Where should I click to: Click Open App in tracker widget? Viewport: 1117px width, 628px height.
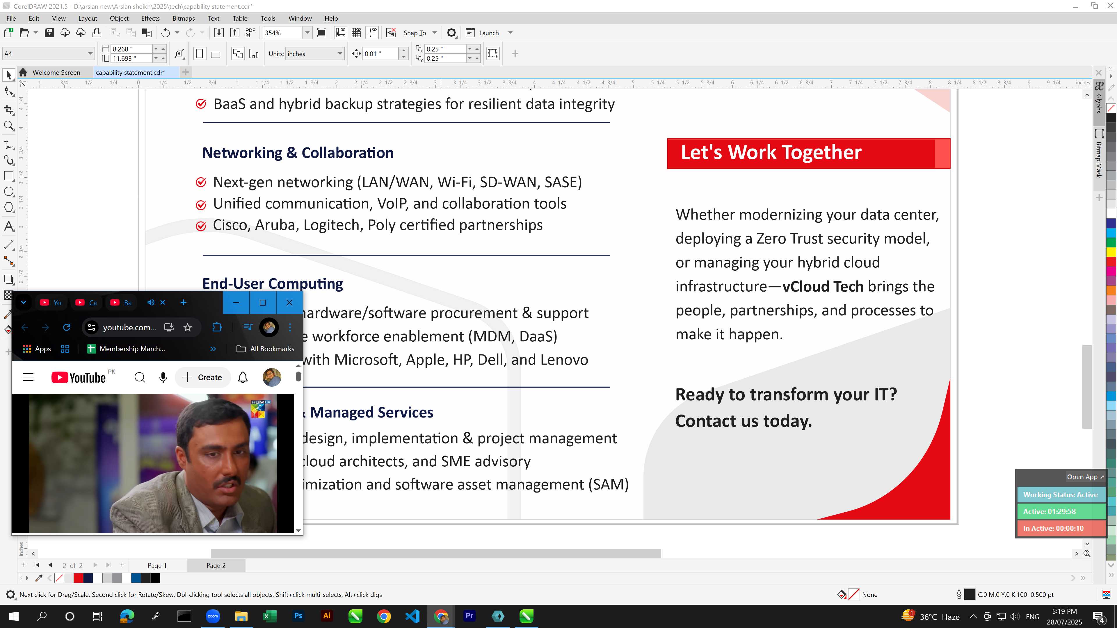coord(1085,477)
